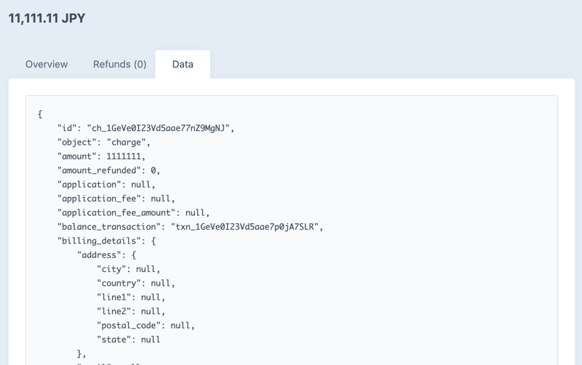582x365 pixels.
Task: Click the "city": null line
Action: tap(128, 269)
